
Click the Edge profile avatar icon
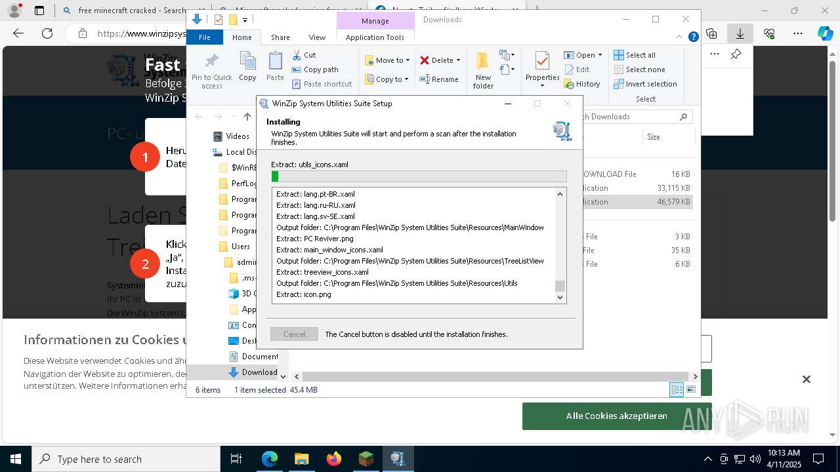pos(14,10)
